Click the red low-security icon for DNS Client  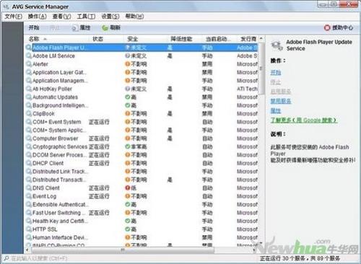[x=128, y=188]
